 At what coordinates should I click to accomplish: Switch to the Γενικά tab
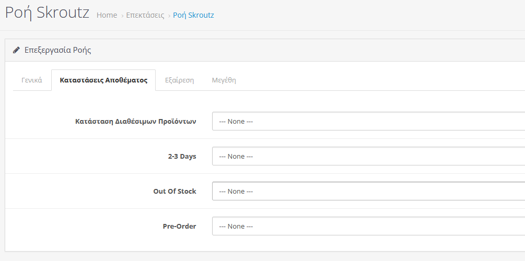point(32,80)
